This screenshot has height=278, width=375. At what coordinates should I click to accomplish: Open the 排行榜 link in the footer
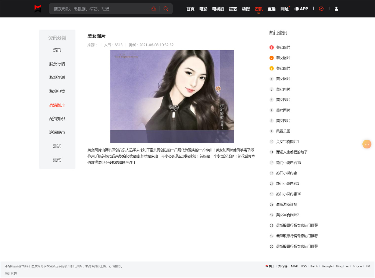[283, 266]
